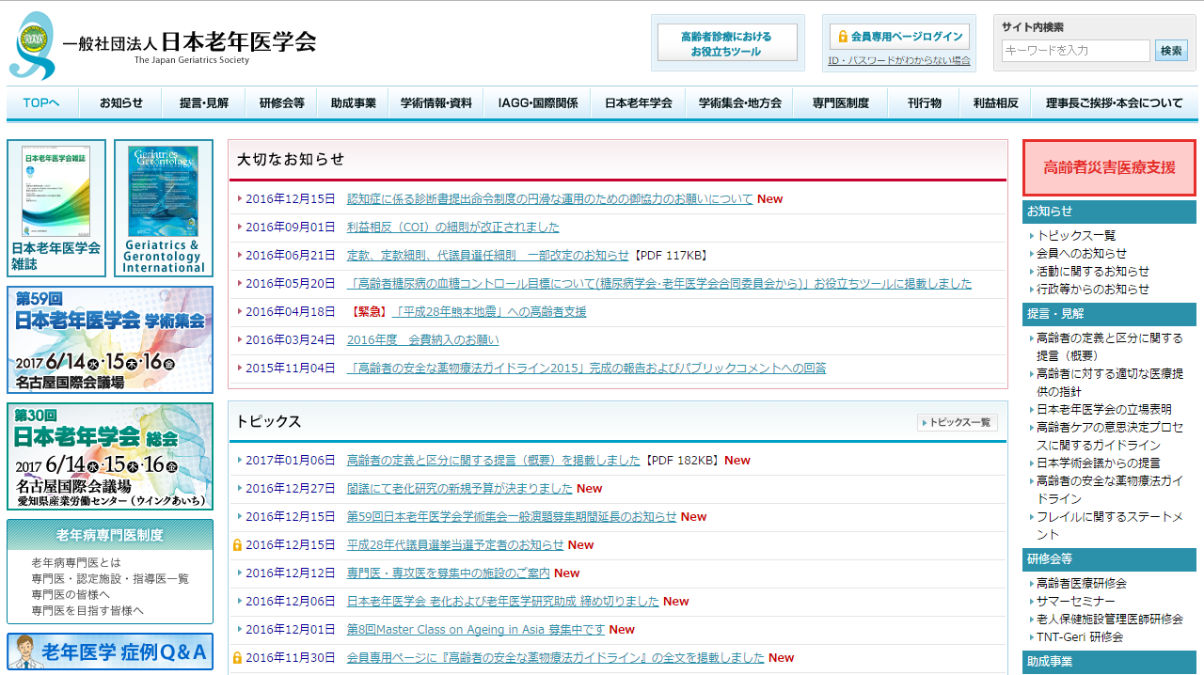
Task: Focus the キーワードを入力 search field
Action: (1076, 50)
